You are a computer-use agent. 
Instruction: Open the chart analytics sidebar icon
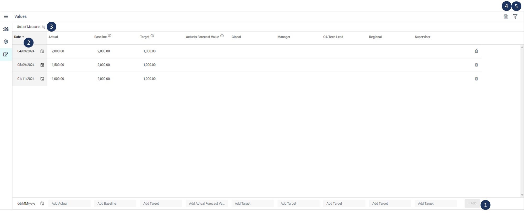(x=6, y=29)
